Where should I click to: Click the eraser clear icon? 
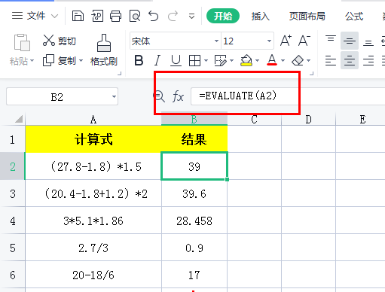tap(298, 60)
